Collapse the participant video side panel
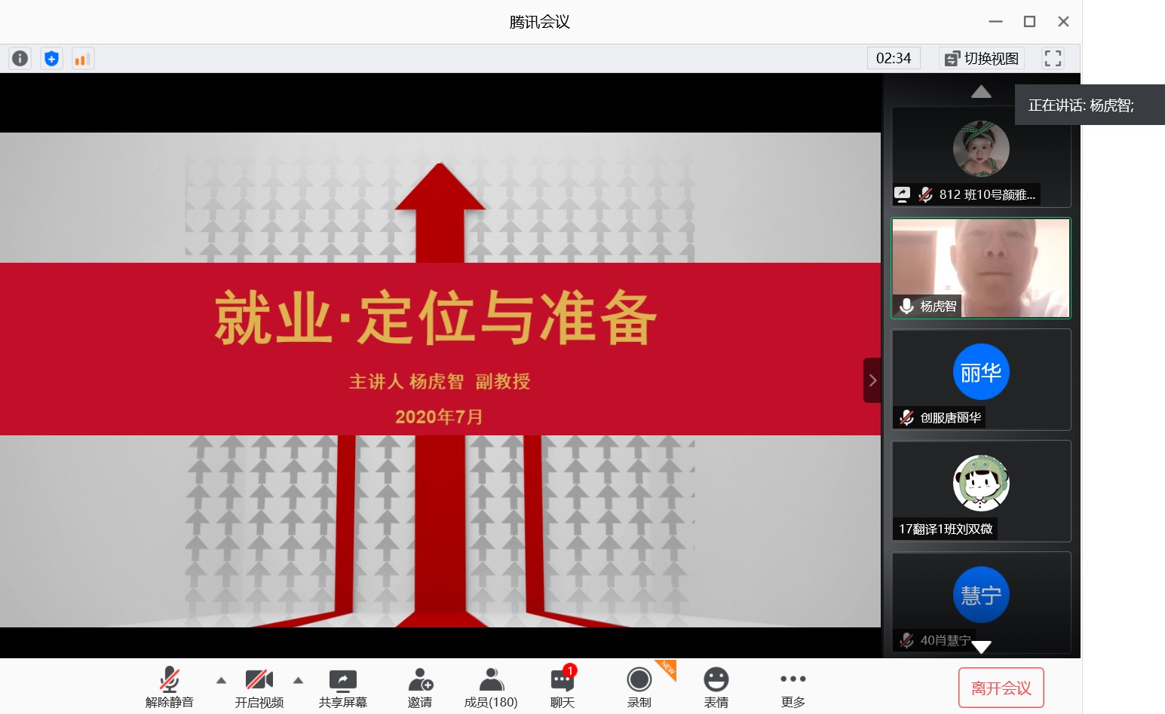 click(x=872, y=380)
